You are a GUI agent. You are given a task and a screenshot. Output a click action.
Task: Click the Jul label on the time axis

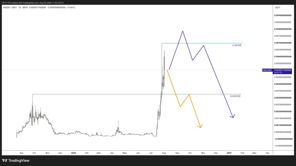[151, 153]
